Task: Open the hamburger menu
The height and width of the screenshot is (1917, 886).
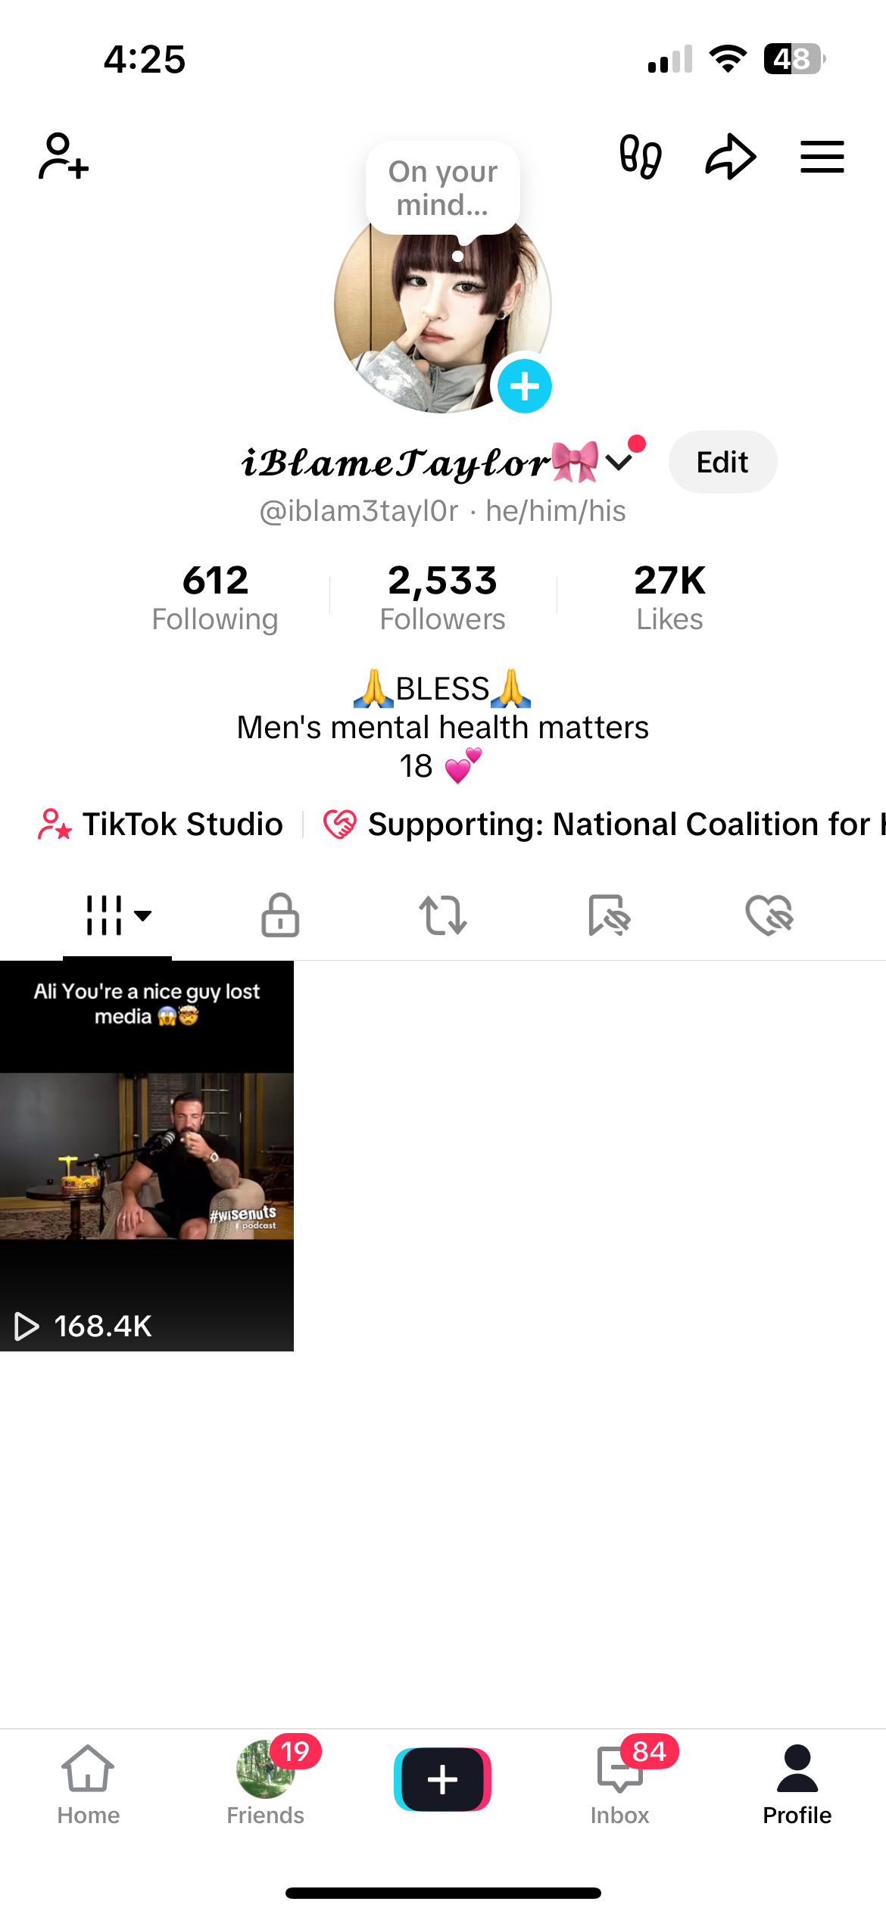Action: click(x=822, y=157)
